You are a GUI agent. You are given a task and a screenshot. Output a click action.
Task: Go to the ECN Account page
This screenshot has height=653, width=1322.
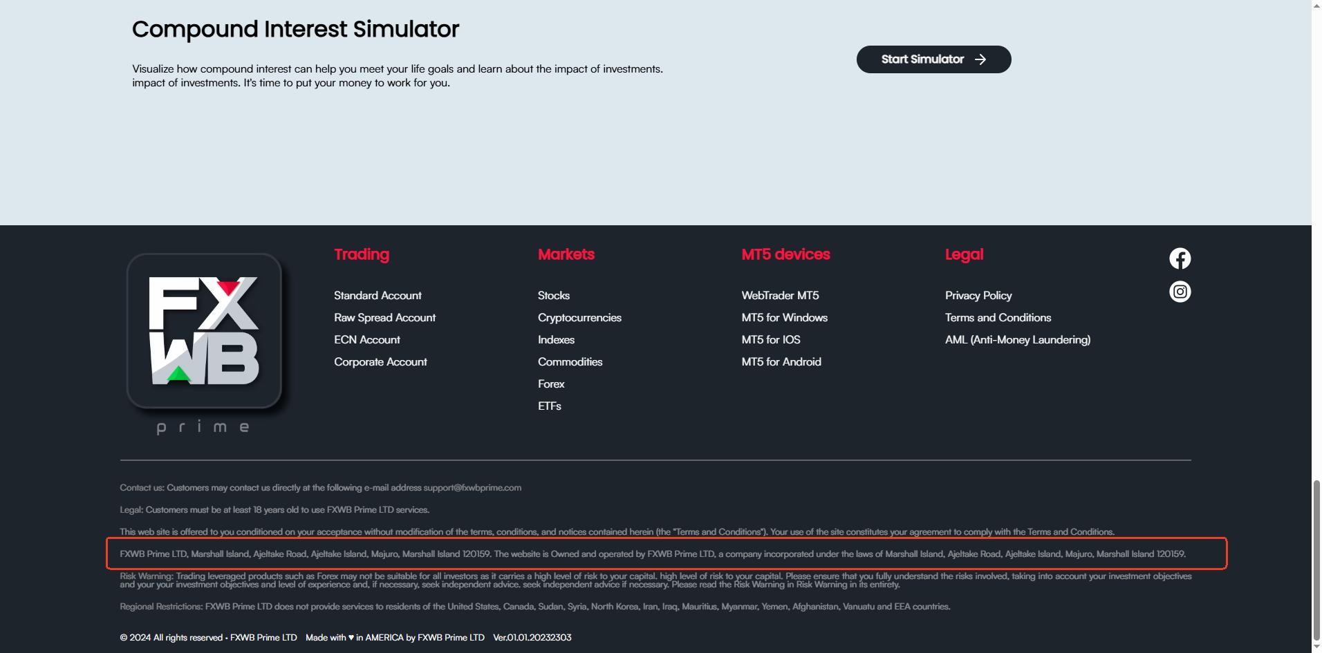coord(366,340)
